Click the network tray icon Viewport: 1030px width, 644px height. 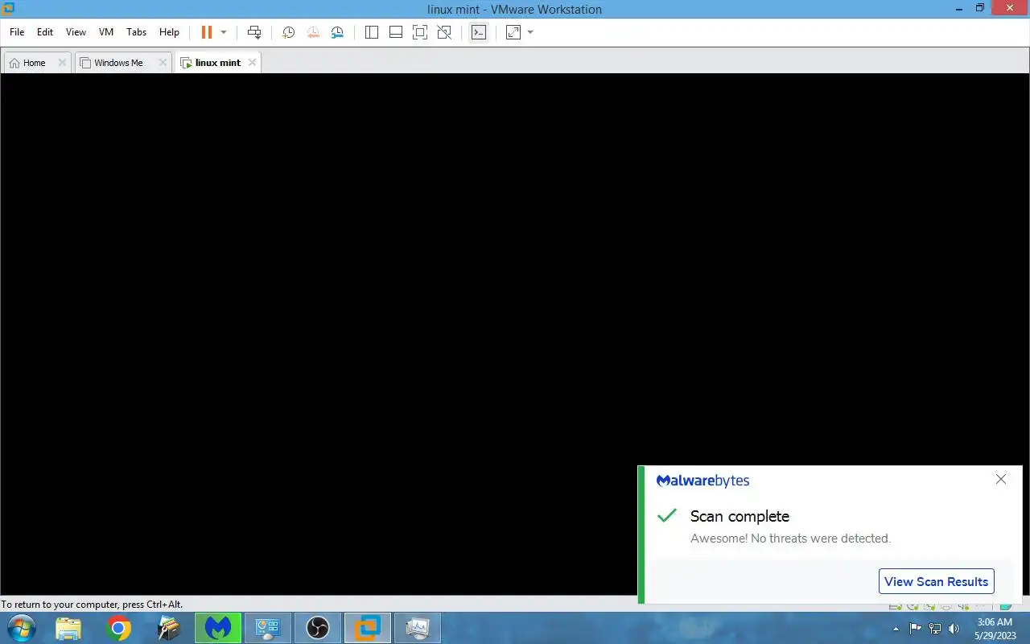pos(935,629)
